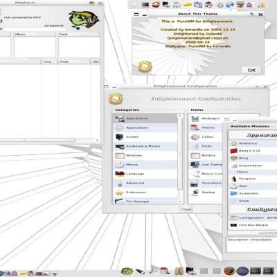Select the First Run Wizard module
Screen dimensions: 277x277
coord(253,225)
